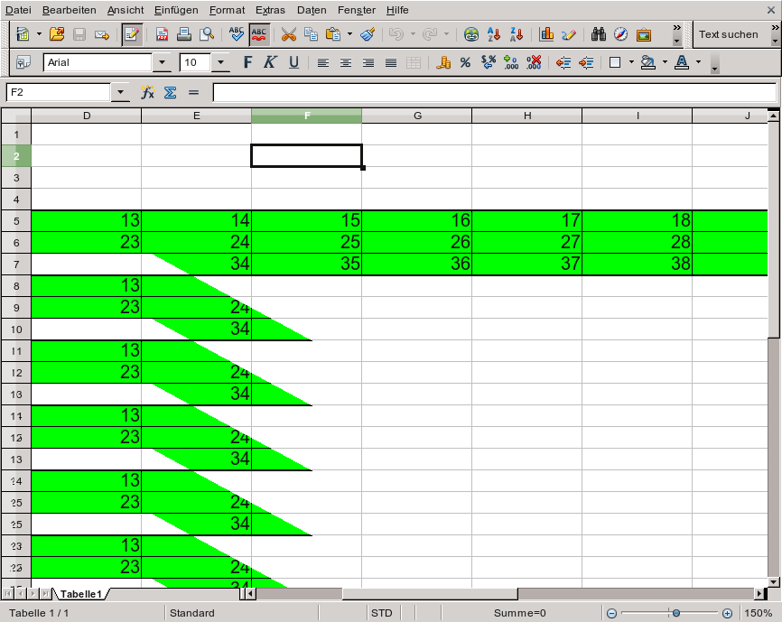Export directly as PDF

tap(163, 34)
